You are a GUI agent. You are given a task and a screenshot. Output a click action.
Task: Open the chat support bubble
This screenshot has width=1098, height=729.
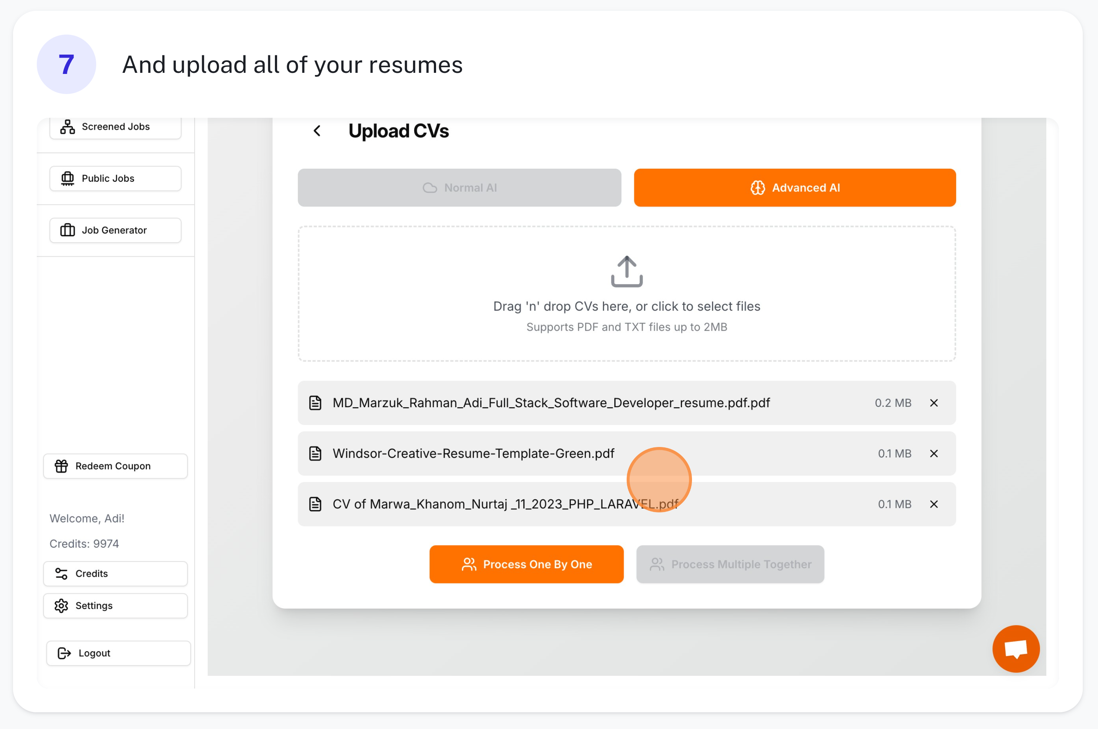(1016, 649)
